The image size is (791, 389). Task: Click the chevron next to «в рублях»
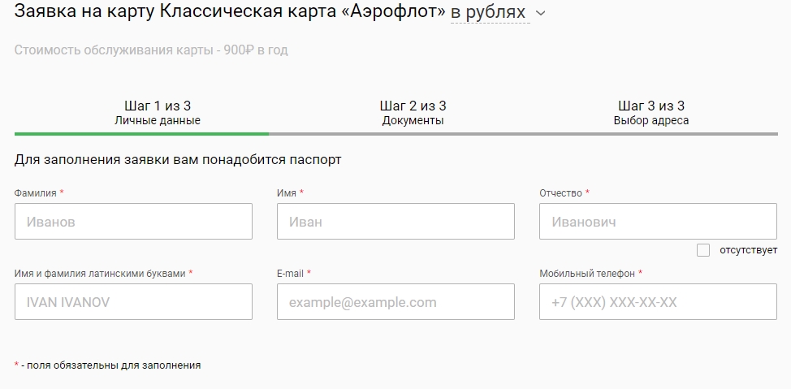(x=540, y=13)
